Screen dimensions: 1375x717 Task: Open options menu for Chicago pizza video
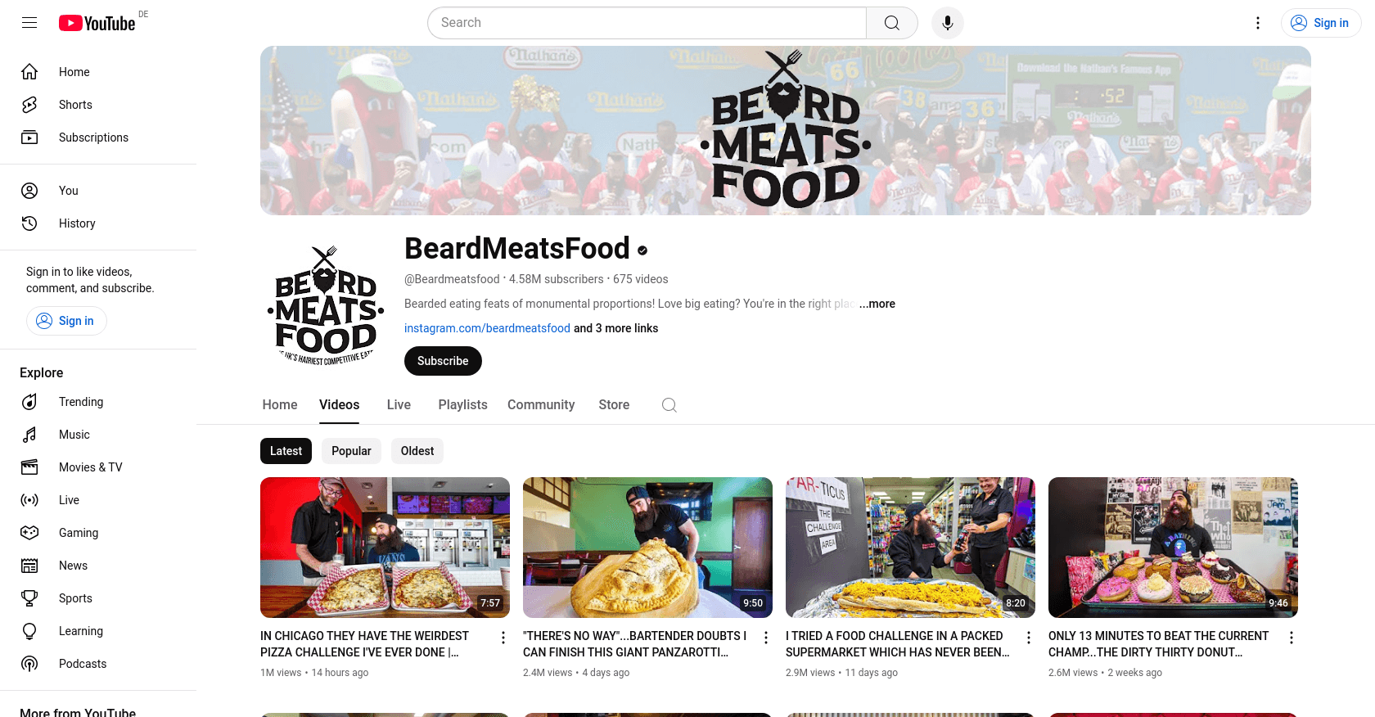503,638
